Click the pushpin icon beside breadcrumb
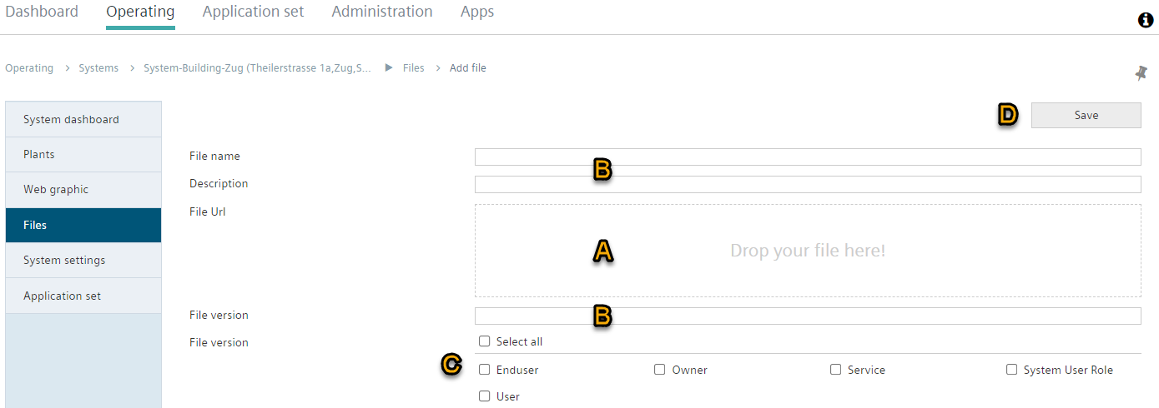 [1141, 73]
